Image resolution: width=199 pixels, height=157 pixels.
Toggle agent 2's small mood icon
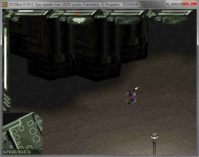click(x=63, y=19)
